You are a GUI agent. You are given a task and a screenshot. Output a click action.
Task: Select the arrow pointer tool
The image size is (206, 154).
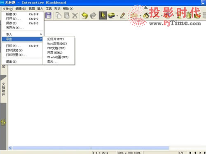103,16
